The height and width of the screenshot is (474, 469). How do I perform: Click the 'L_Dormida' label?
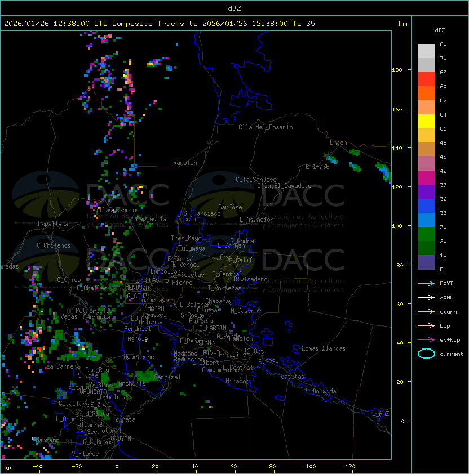pos(321,391)
